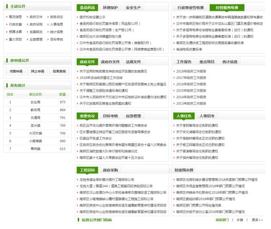Click the 网上申请 button
Screen dimensions: 271x229
pos(37,71)
